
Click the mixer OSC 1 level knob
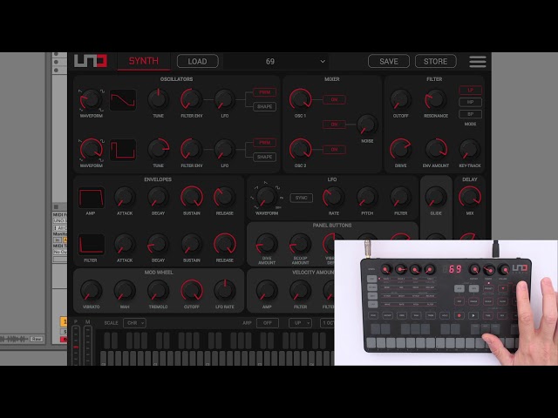click(300, 99)
